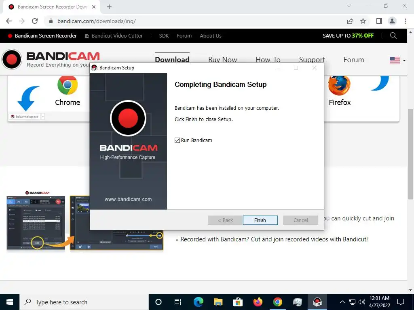This screenshot has height=310, width=414.
Task: Select the Download tab on website
Action: 172,60
